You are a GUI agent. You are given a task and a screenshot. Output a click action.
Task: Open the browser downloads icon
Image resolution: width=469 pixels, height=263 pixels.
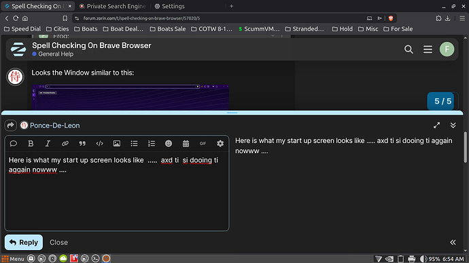tap(448, 18)
